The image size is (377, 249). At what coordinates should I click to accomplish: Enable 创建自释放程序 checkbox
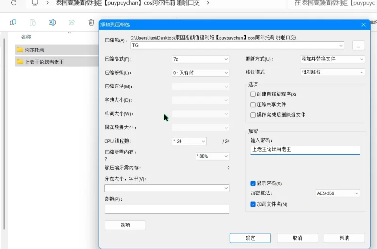253,94
